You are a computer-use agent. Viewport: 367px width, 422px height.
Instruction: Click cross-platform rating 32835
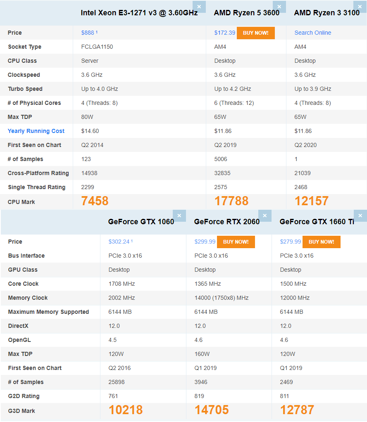tap(222, 173)
